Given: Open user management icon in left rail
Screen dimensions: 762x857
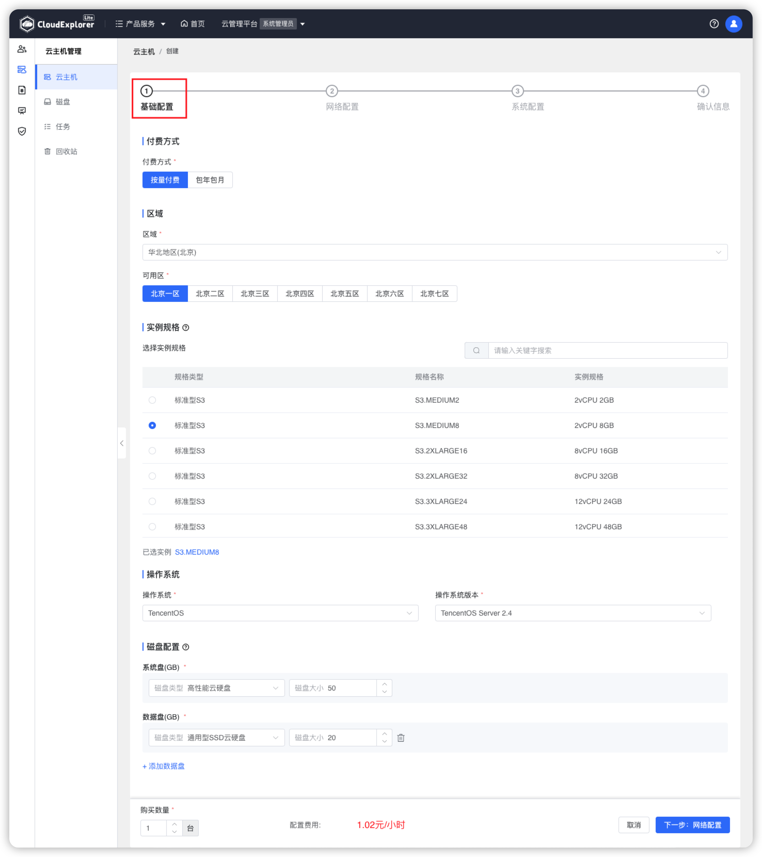Looking at the screenshot, I should 22,49.
